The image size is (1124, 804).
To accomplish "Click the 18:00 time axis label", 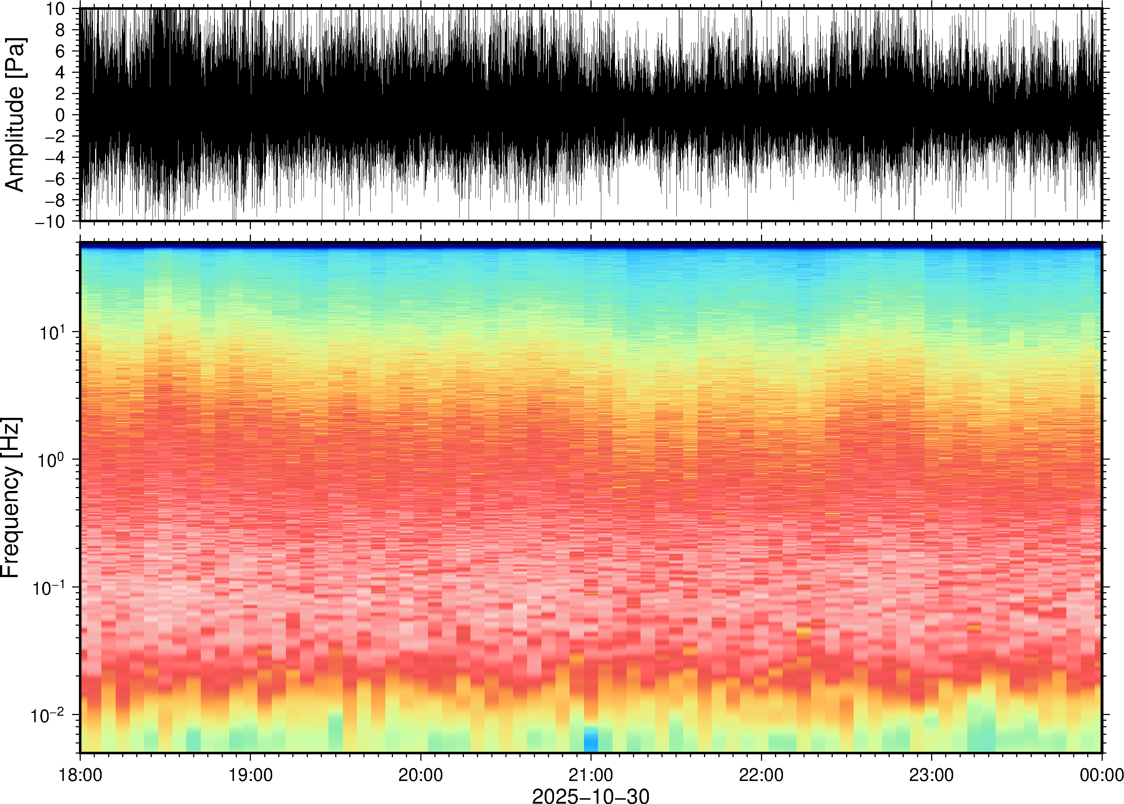I will tap(80, 775).
